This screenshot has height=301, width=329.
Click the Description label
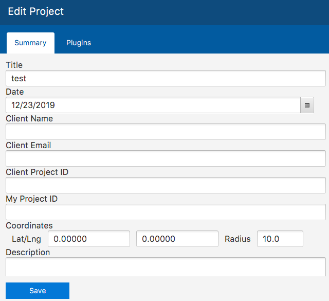[28, 252]
